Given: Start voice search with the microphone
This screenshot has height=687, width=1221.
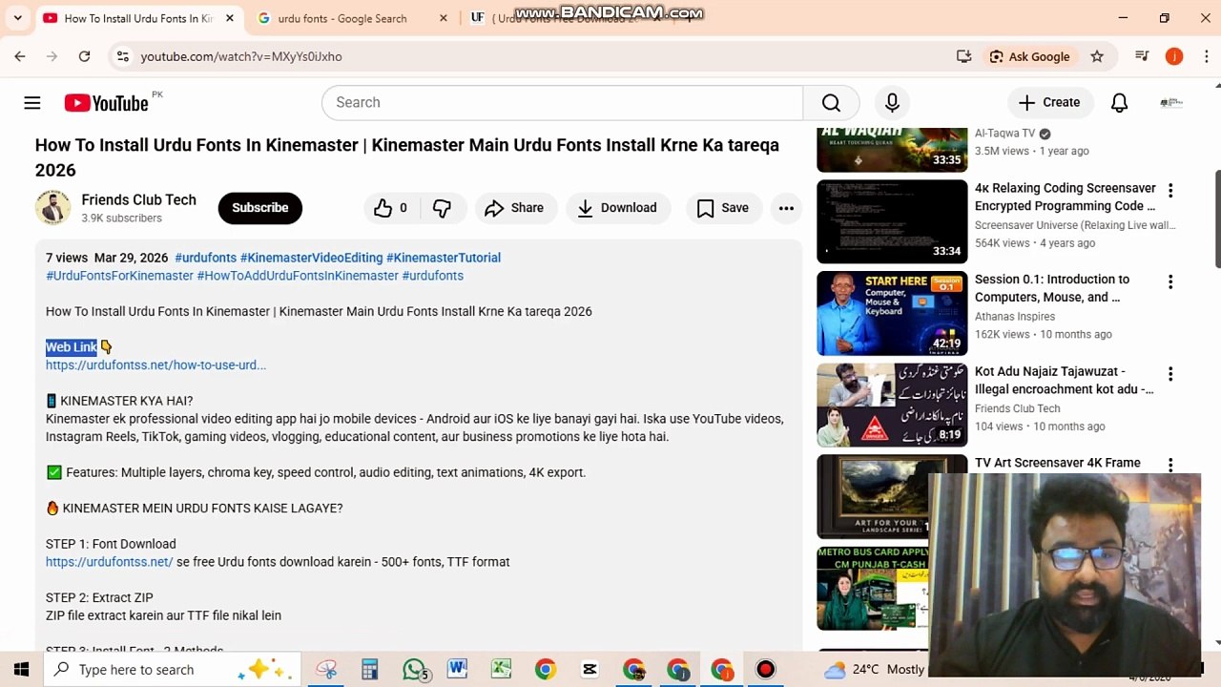Looking at the screenshot, I should [892, 102].
